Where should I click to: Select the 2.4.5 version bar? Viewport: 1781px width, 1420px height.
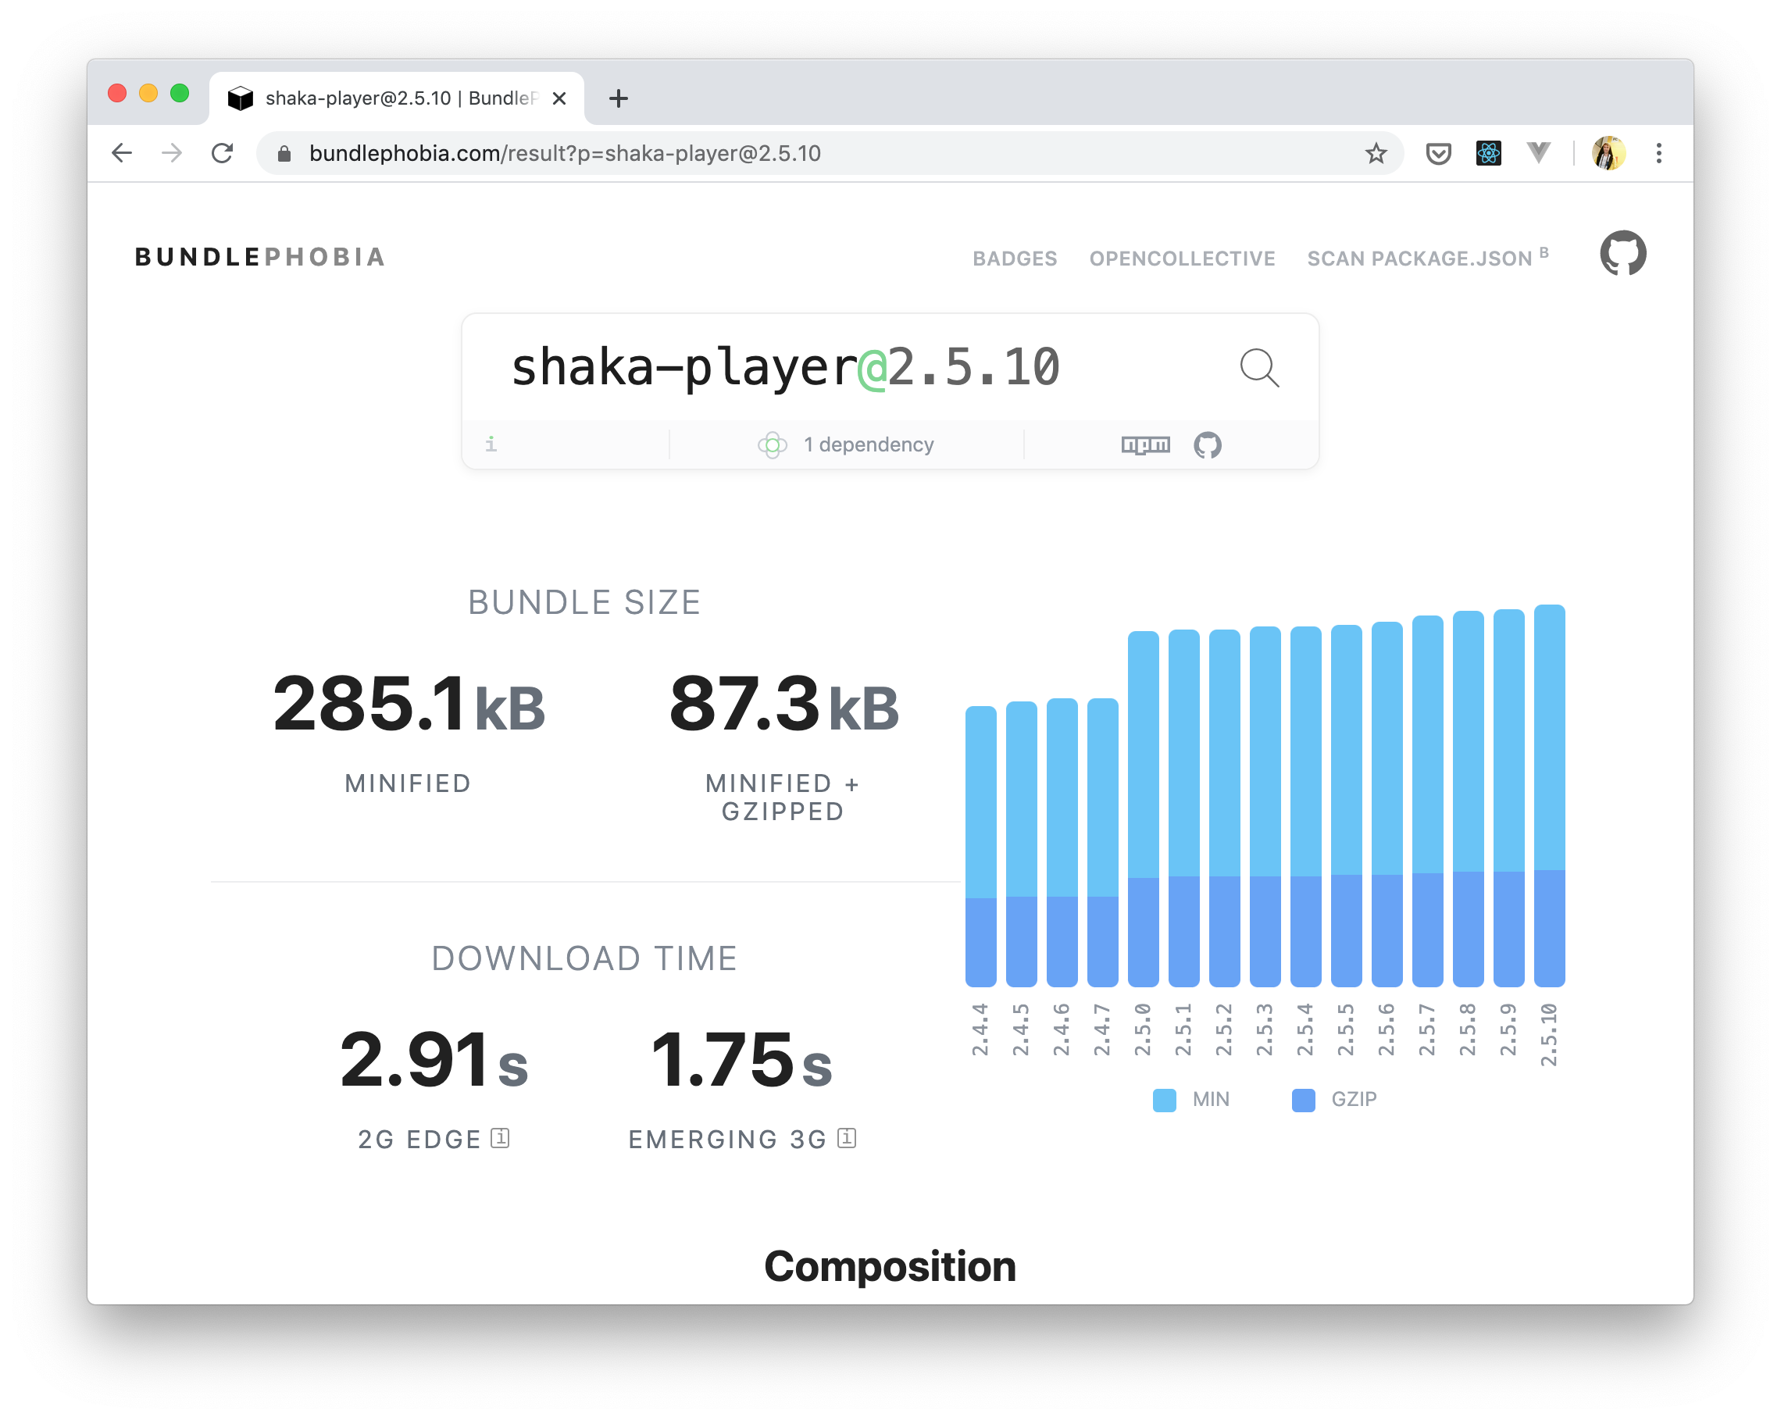[x=1021, y=844]
